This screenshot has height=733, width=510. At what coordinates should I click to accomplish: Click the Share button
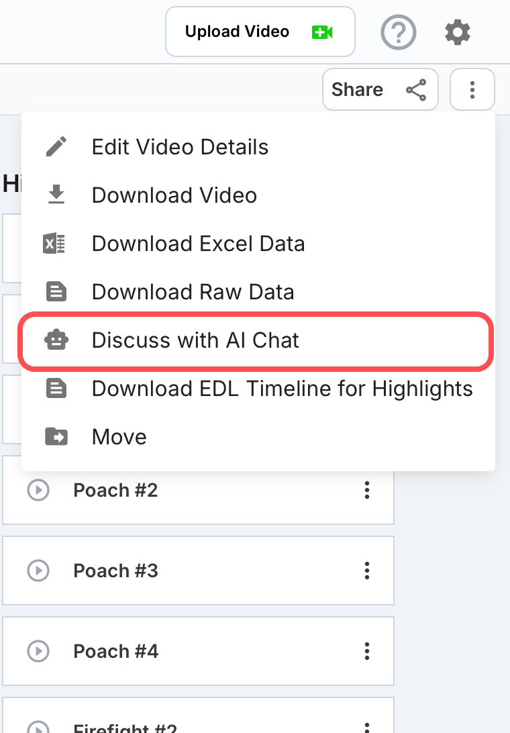click(380, 90)
